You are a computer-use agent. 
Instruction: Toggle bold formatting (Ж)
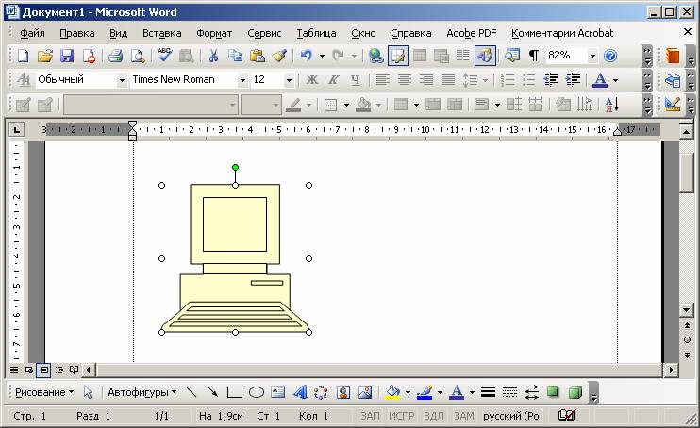312,80
